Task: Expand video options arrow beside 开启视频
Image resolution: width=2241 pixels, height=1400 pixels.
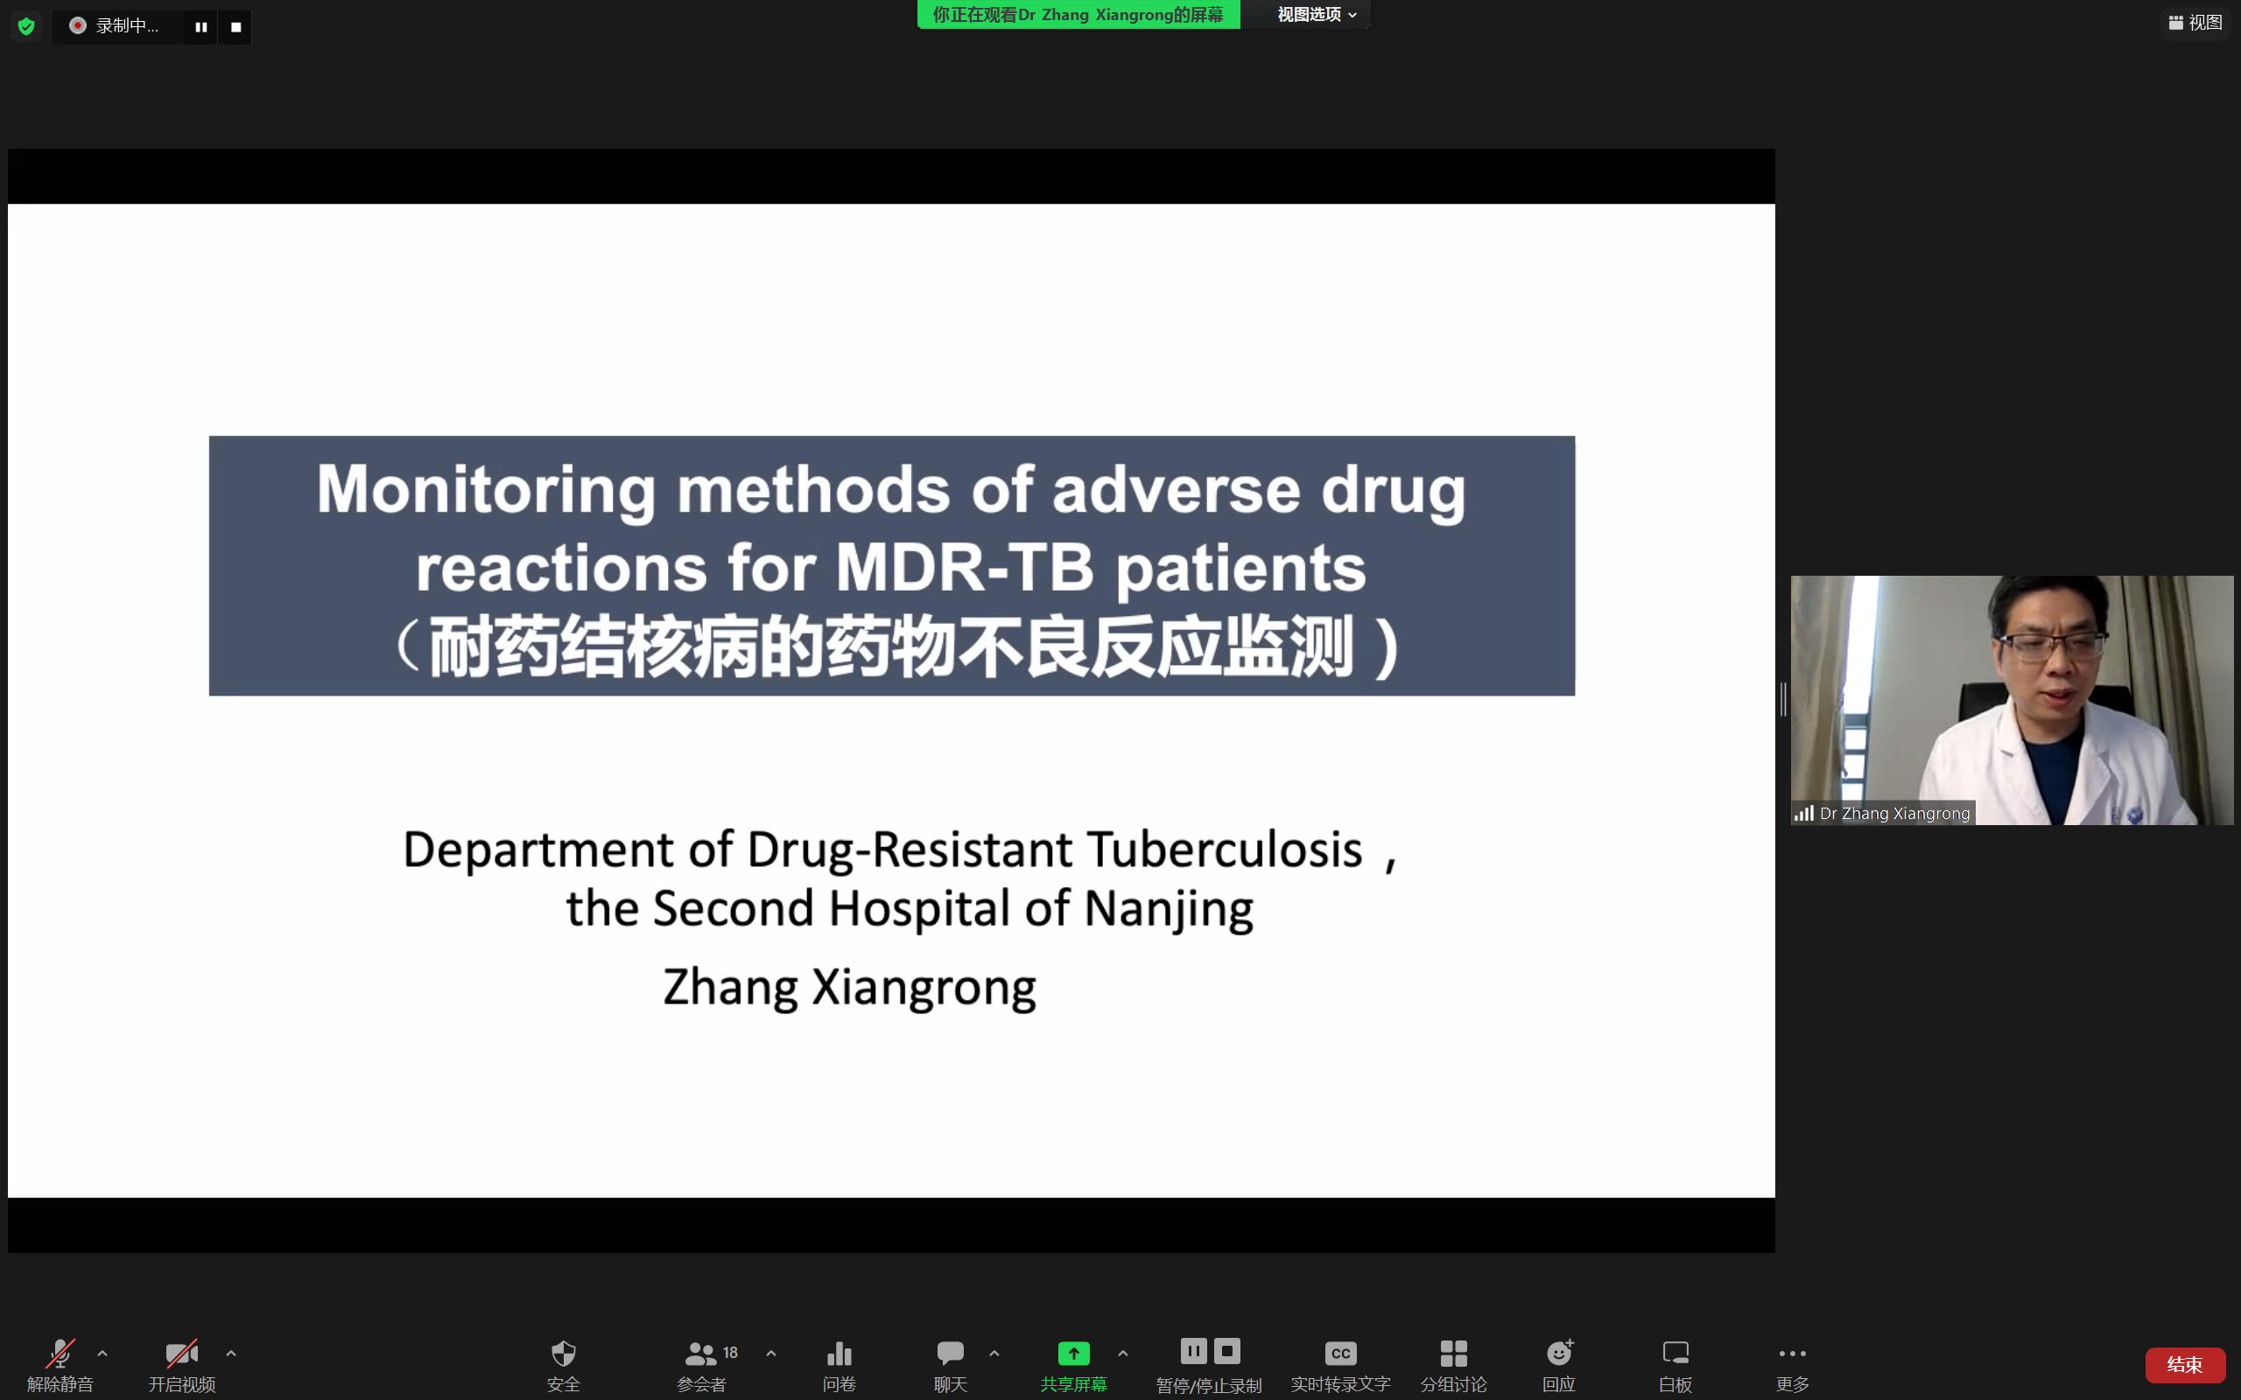Action: 231,1353
